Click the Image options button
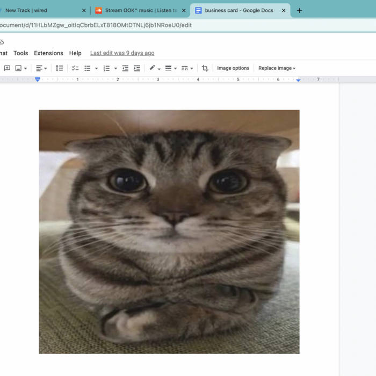376x376 pixels. tap(233, 68)
